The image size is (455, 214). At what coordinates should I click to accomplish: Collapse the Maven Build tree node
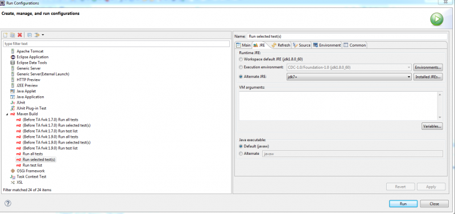(7, 114)
